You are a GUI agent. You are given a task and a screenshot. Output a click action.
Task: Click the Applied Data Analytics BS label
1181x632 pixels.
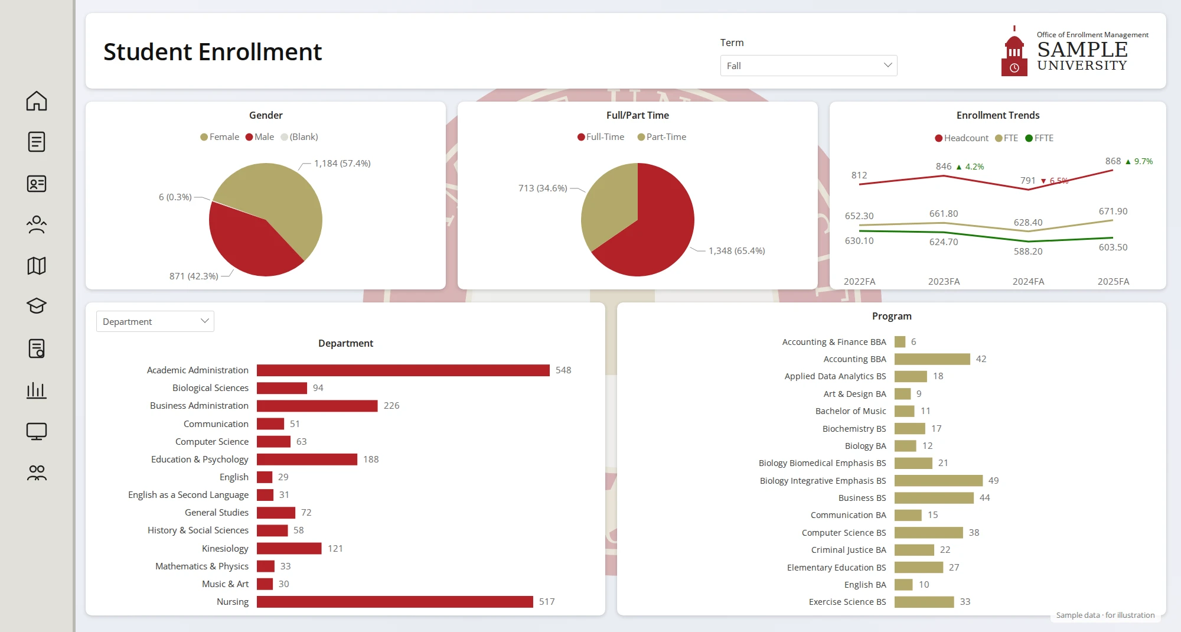tap(836, 376)
